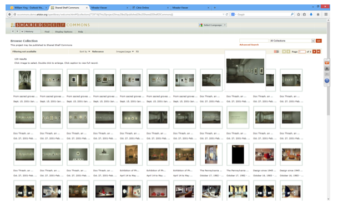Click Shared Shelf forward arrow beside History
Image resolution: width=338 pixels, height=220 pixels.
click(x=17, y=32)
